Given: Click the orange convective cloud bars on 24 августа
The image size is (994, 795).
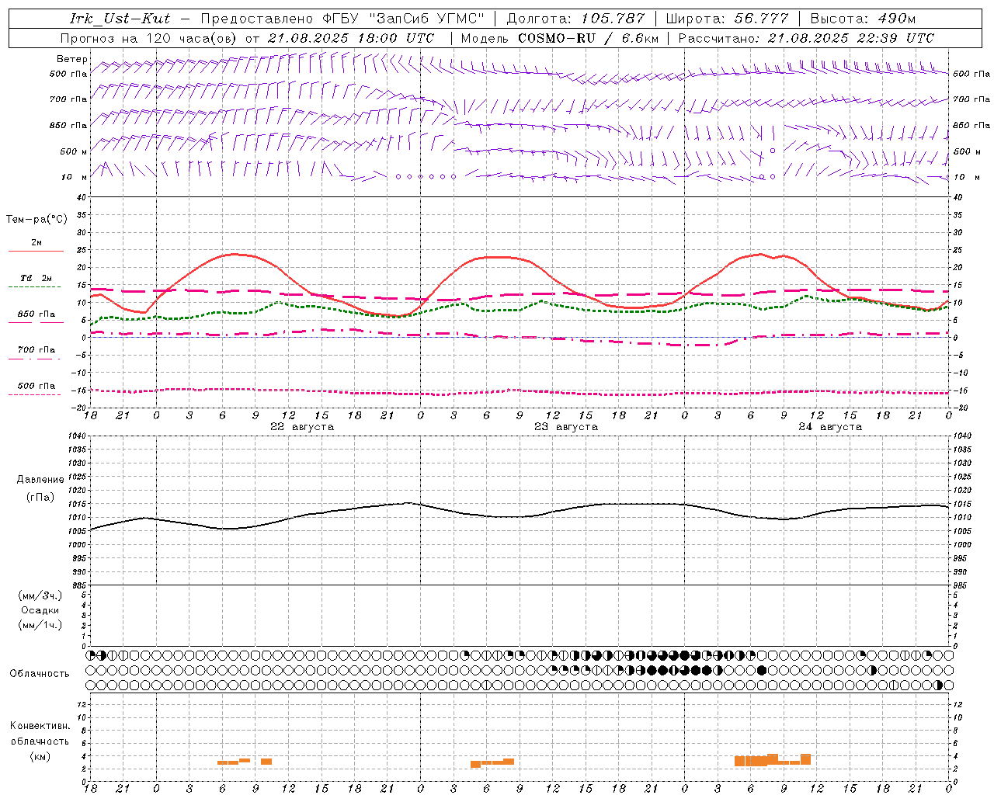Looking at the screenshot, I should pyautogui.click(x=773, y=760).
